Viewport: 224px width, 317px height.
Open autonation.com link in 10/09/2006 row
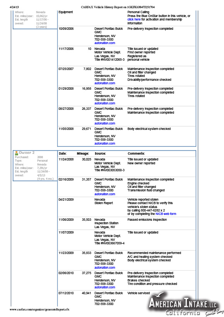[105, 43]
